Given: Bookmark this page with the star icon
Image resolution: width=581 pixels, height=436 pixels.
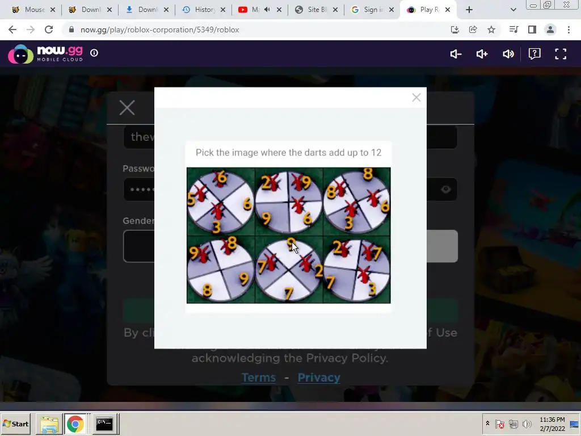Looking at the screenshot, I should pos(491,30).
